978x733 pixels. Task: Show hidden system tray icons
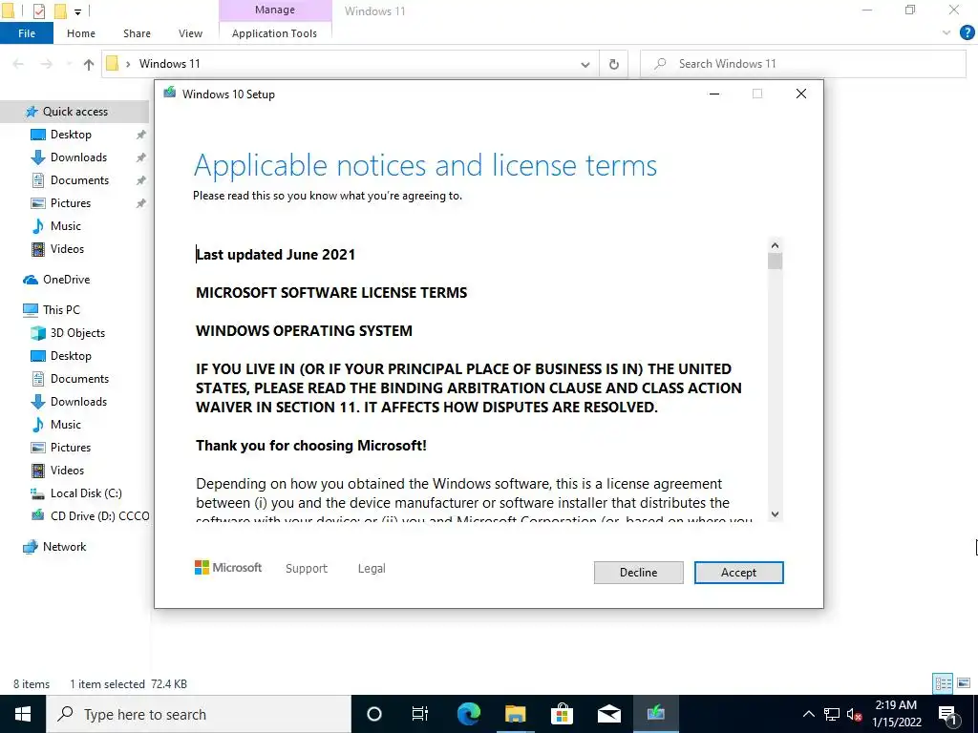tap(808, 714)
